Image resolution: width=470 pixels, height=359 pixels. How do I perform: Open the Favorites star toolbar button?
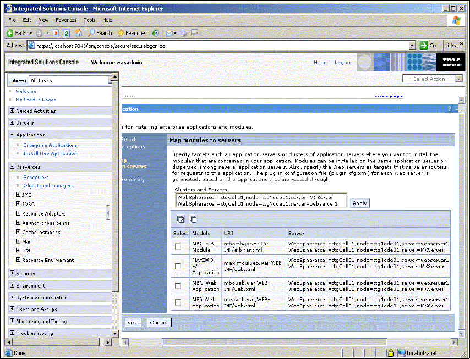pos(132,33)
